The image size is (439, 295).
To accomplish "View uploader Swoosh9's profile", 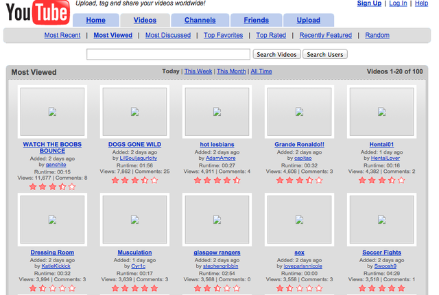I will coord(385,266).
